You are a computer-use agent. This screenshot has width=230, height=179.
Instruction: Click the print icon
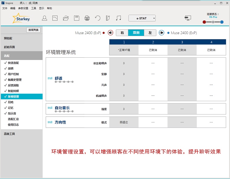pos(87,18)
